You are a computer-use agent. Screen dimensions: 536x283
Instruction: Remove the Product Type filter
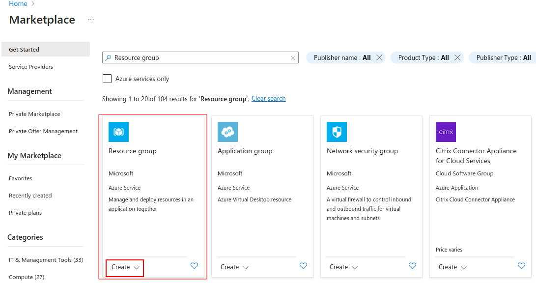click(457, 58)
